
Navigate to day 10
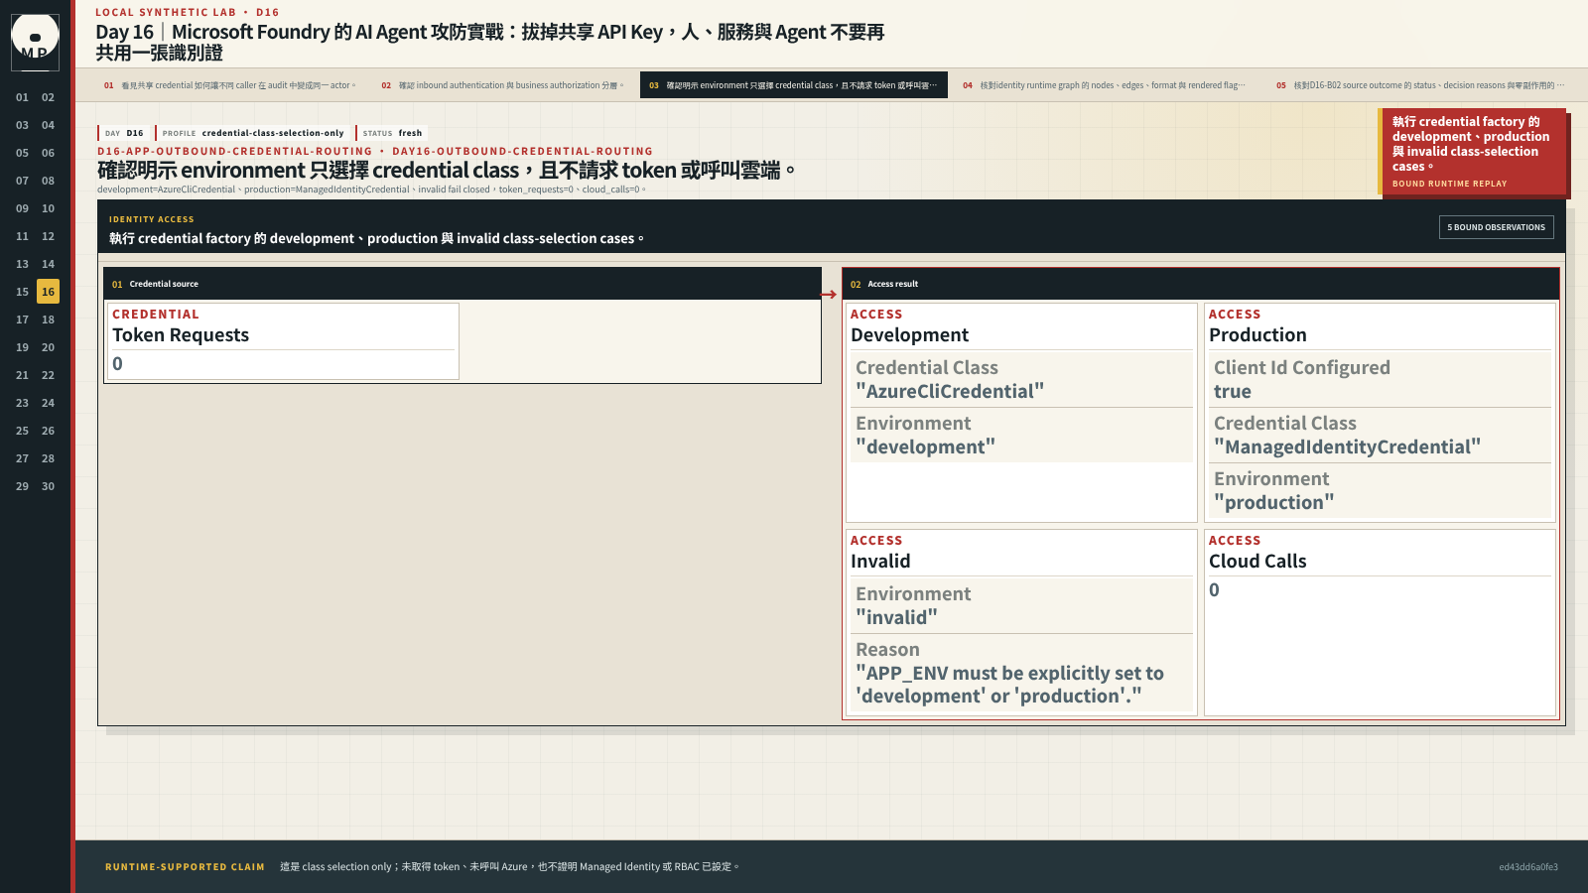(48, 208)
